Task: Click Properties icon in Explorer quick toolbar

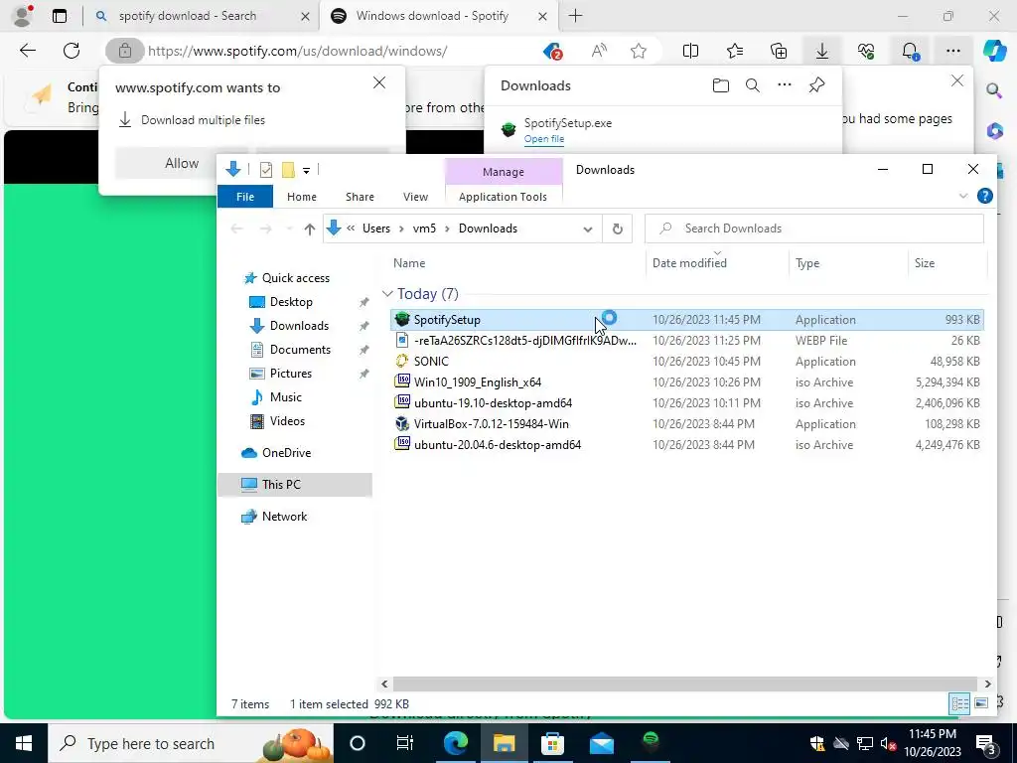Action: pyautogui.click(x=266, y=170)
